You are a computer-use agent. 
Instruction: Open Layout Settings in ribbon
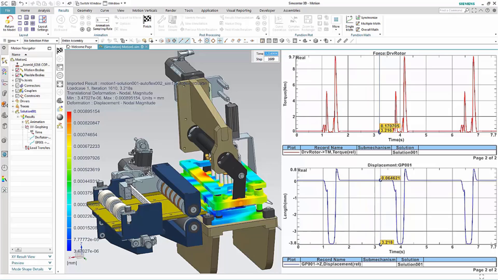43,23
